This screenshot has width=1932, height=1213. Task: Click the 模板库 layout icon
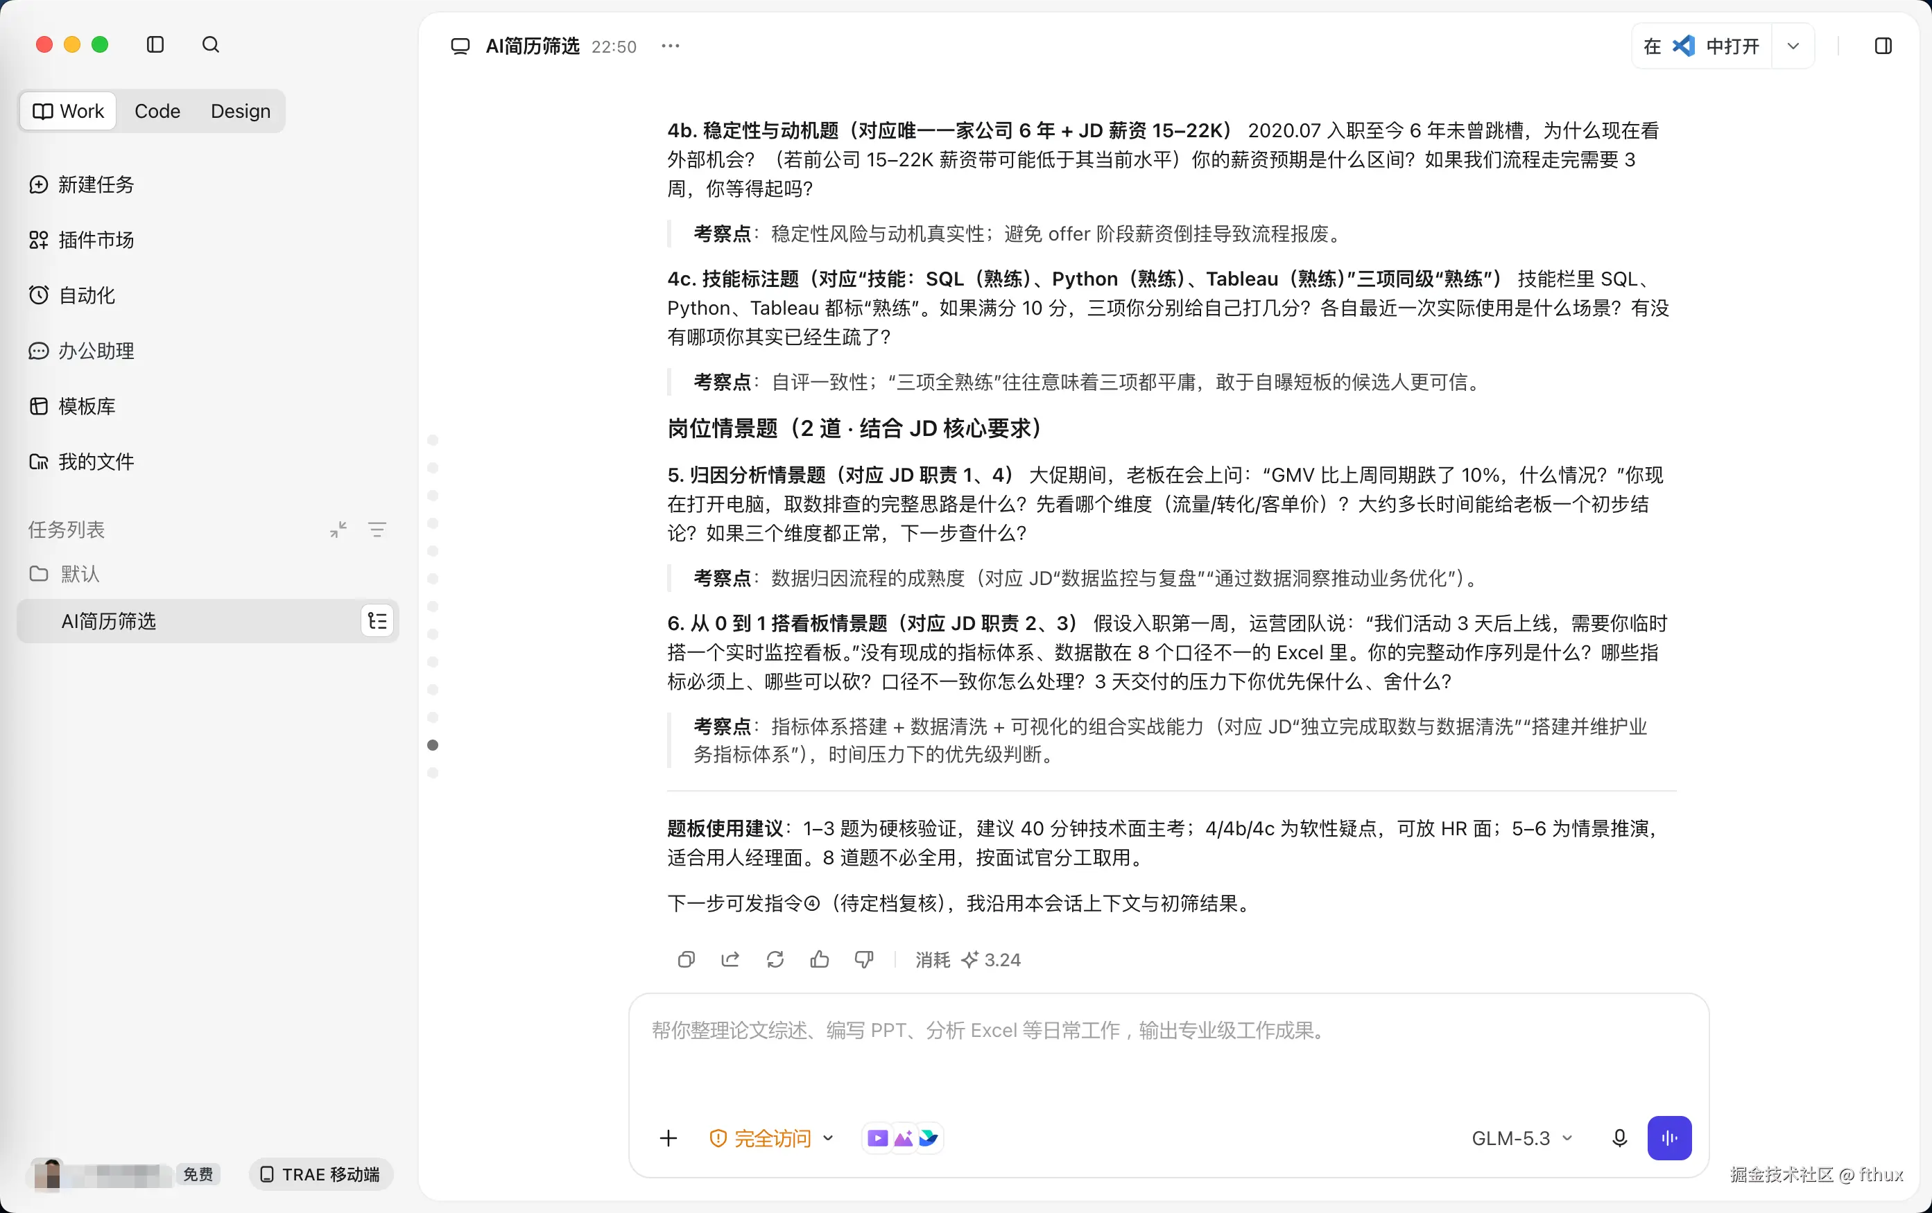coord(39,406)
